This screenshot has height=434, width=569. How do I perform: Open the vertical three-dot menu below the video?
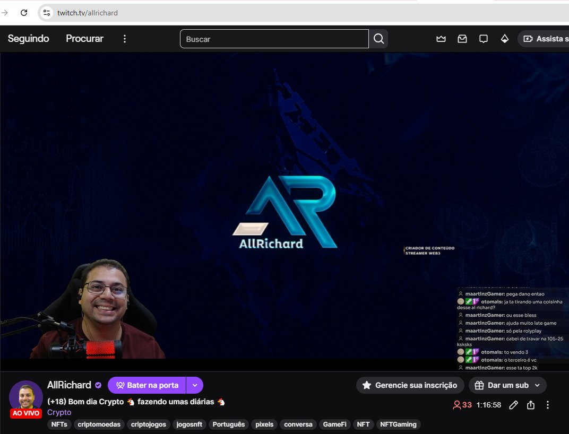pos(548,405)
